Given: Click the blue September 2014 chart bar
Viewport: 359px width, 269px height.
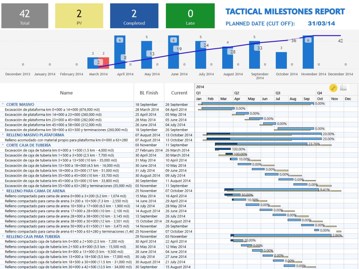Looking at the screenshot, I should [x=255, y=55].
